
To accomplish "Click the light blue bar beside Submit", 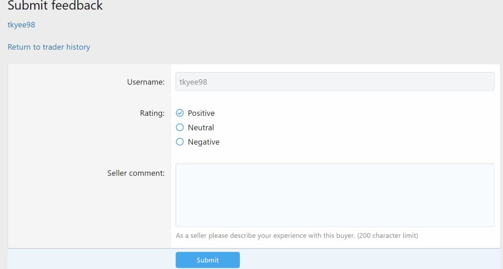I will (356, 259).
